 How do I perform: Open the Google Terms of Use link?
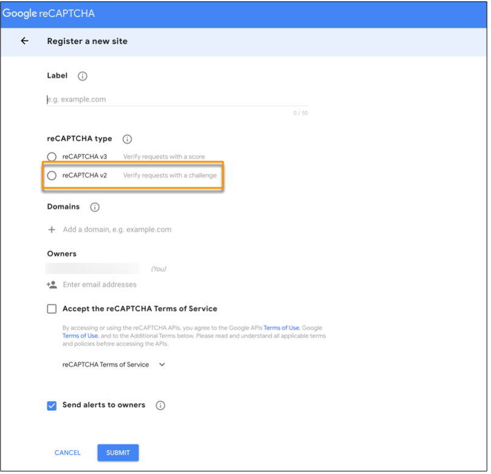click(x=80, y=335)
